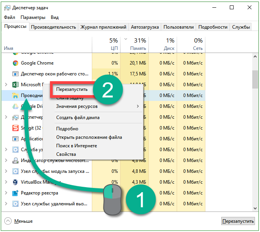The image size is (260, 232).
Task: Open the Значения ресурсов submenu
Action: tap(77, 106)
